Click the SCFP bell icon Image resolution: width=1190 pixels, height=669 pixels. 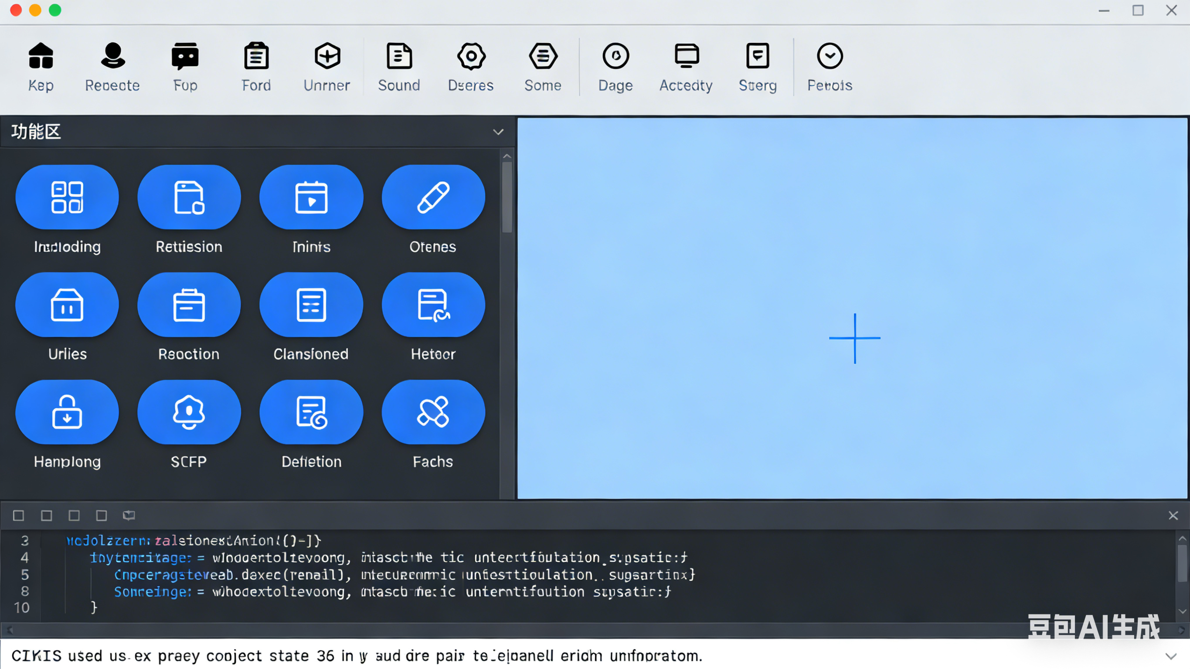[x=188, y=412]
